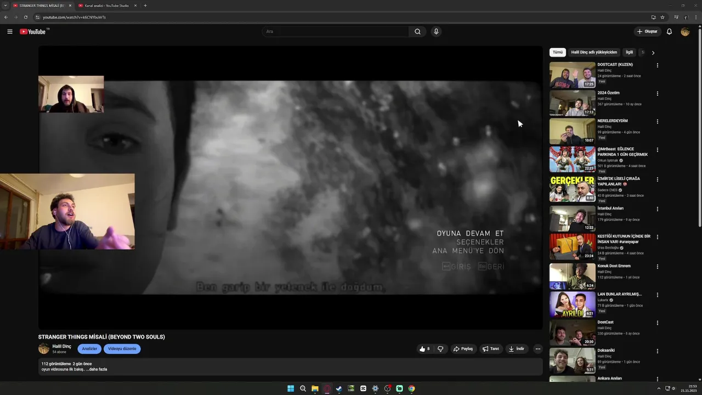This screenshot has width=702, height=395.
Task: Open Steam from the taskbar
Action: click(339, 388)
